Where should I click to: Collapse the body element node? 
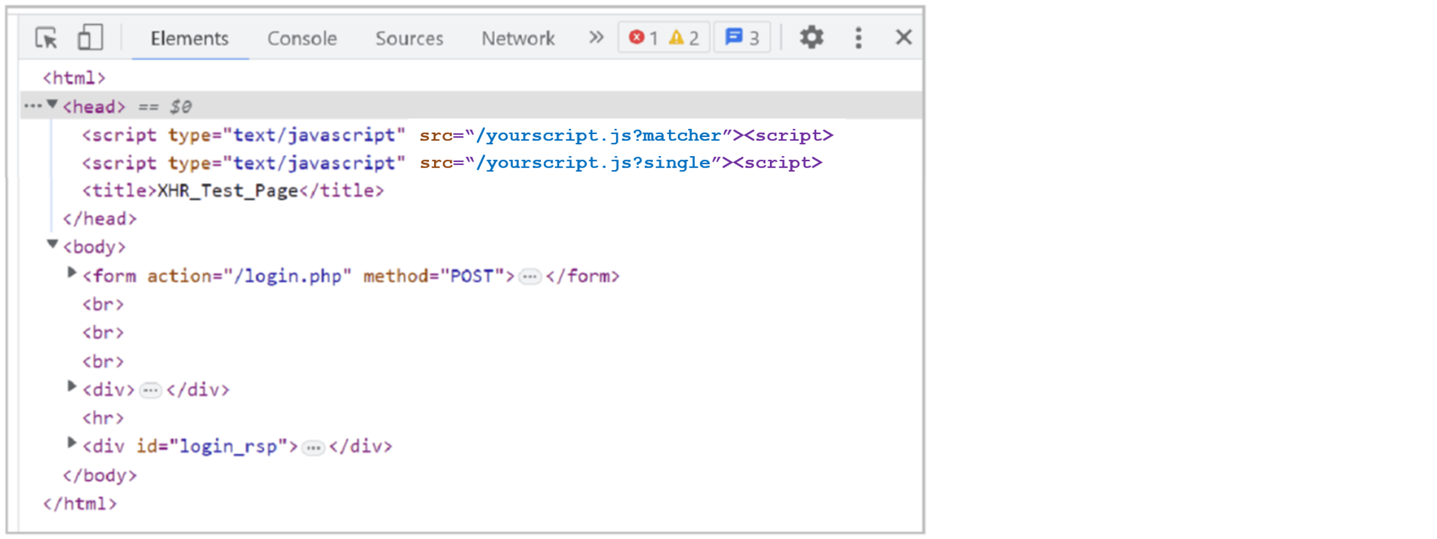(52, 246)
